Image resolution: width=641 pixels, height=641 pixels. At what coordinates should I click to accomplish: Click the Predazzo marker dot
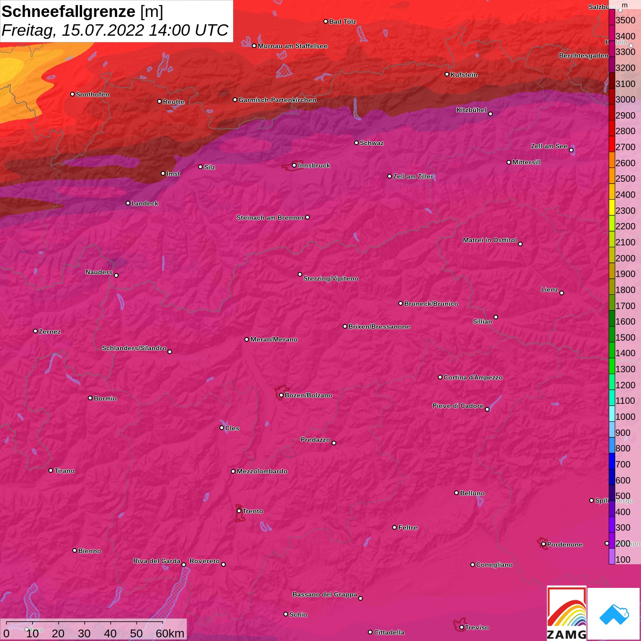click(x=334, y=443)
